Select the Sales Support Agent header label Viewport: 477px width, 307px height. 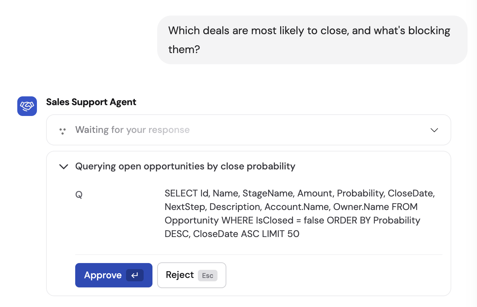(x=91, y=102)
